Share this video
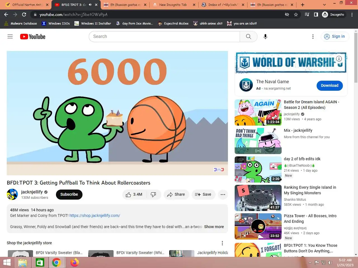The width and height of the screenshot is (358, 268). (x=176, y=195)
